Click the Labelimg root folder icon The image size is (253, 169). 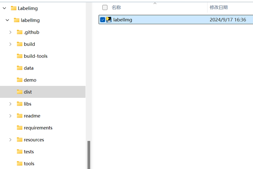[x=13, y=8]
